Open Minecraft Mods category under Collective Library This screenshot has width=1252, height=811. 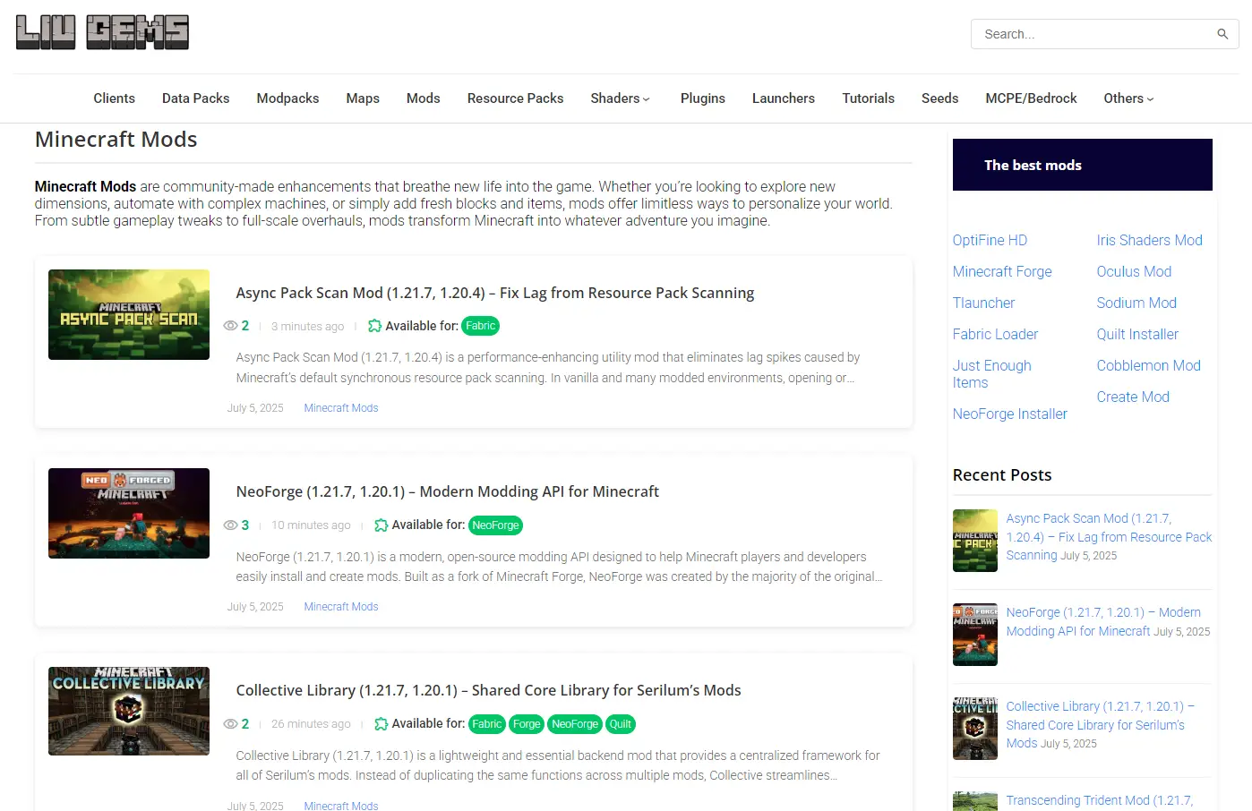pos(341,806)
